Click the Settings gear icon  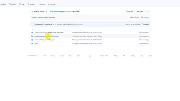[x=49, y=4]
